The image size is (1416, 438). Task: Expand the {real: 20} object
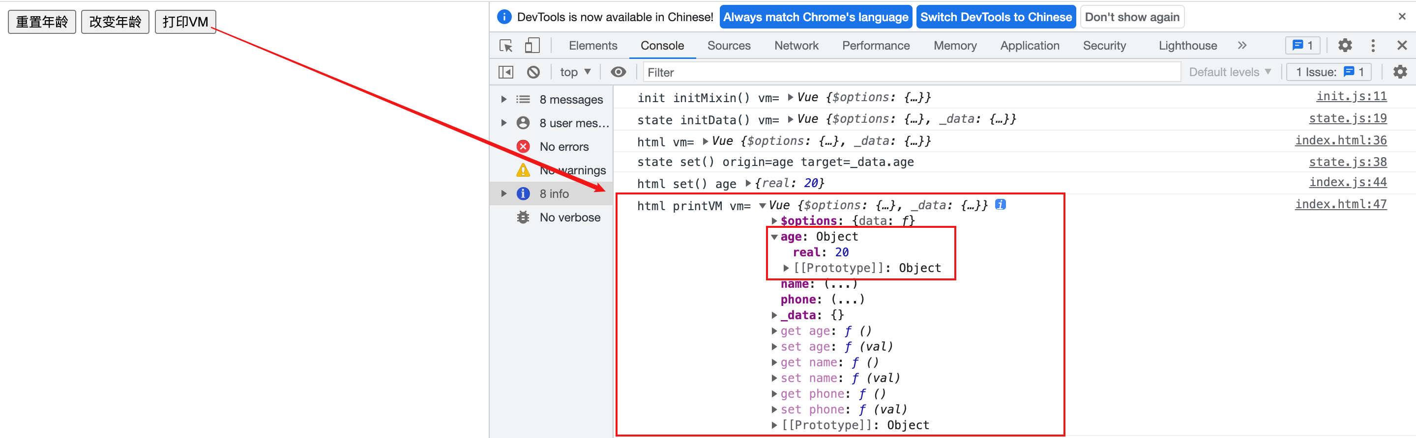[748, 183]
